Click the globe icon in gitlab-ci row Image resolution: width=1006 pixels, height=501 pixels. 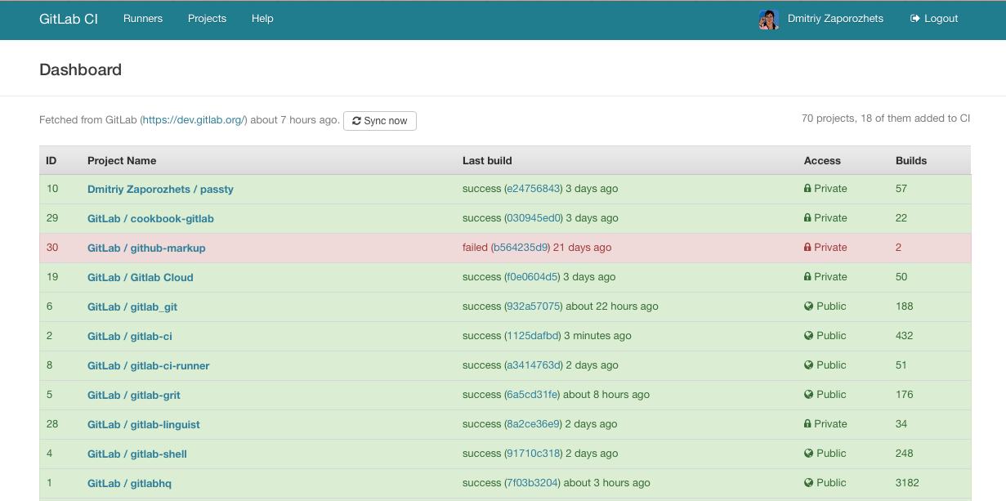click(808, 336)
